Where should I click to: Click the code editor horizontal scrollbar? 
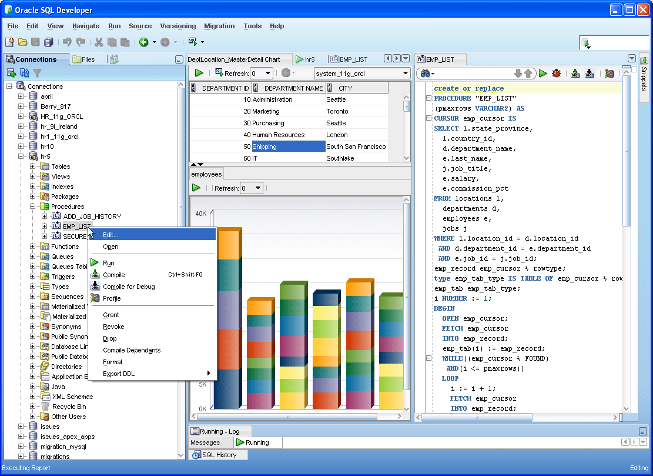477,417
